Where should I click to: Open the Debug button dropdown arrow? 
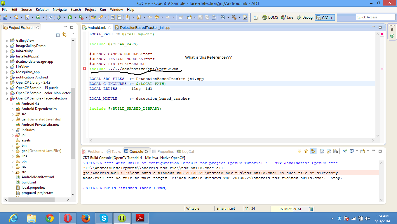tap(64, 17)
